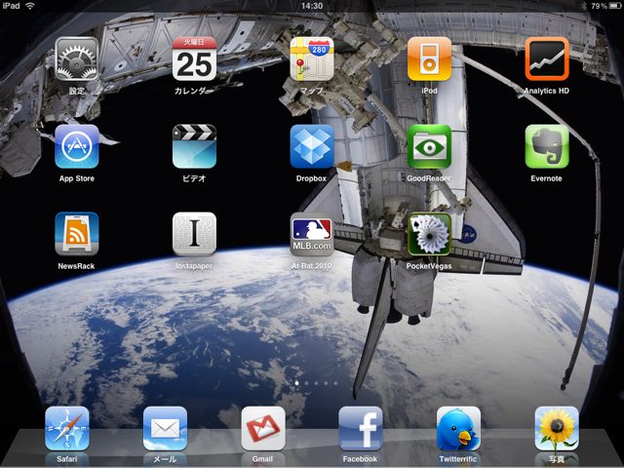The width and height of the screenshot is (624, 468).
Task: Tap the Wi-Fi signal icon
Action: (29, 6)
